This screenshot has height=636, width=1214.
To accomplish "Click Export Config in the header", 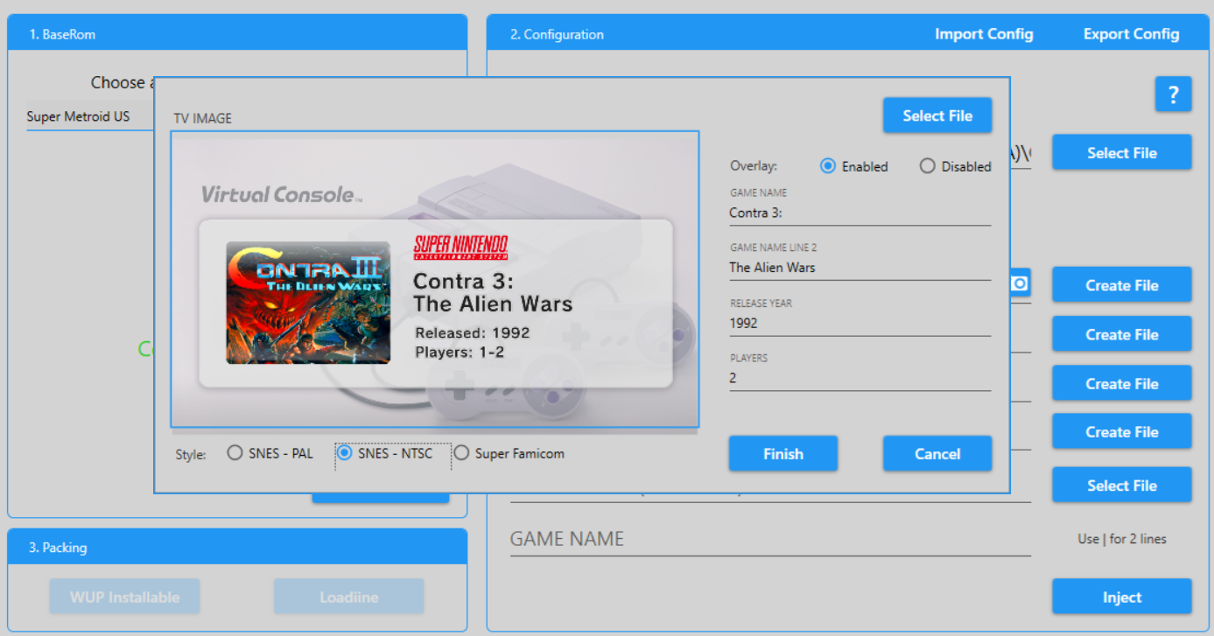I will (1131, 34).
